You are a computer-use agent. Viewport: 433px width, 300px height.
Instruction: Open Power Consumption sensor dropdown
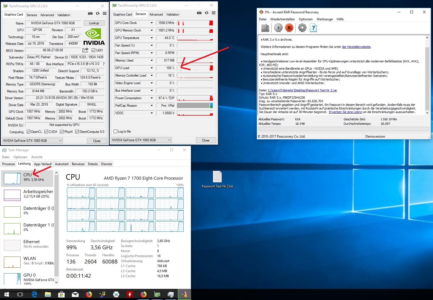(x=152, y=98)
